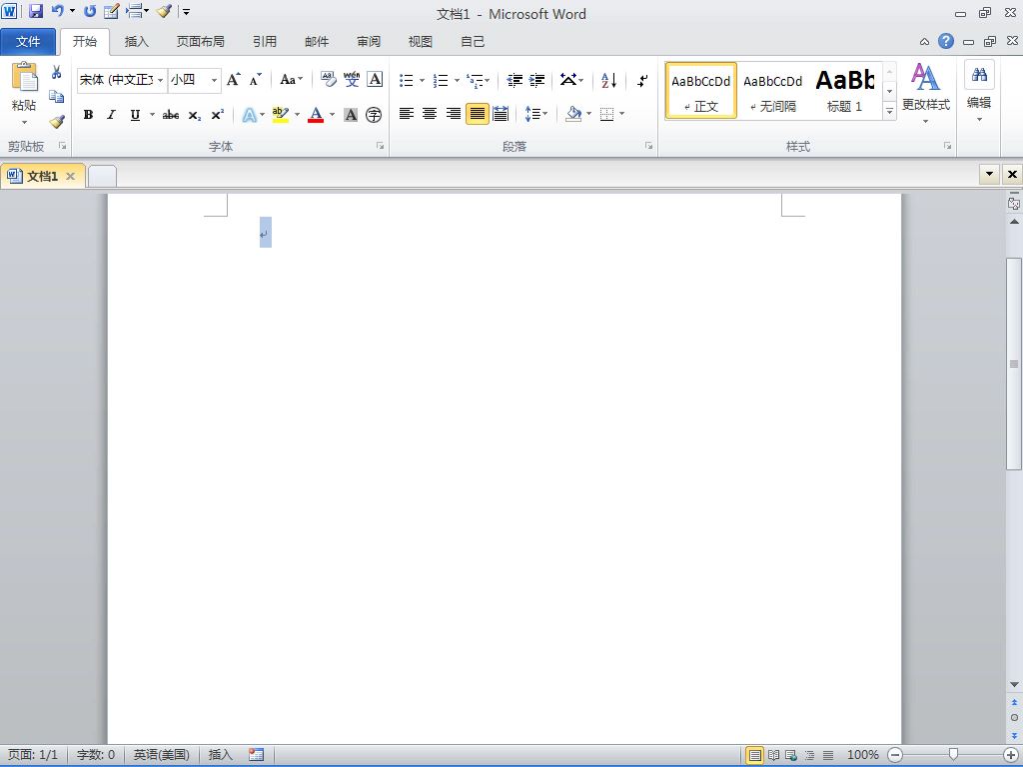Click the Format Painter brush in clipboard group

coord(57,121)
